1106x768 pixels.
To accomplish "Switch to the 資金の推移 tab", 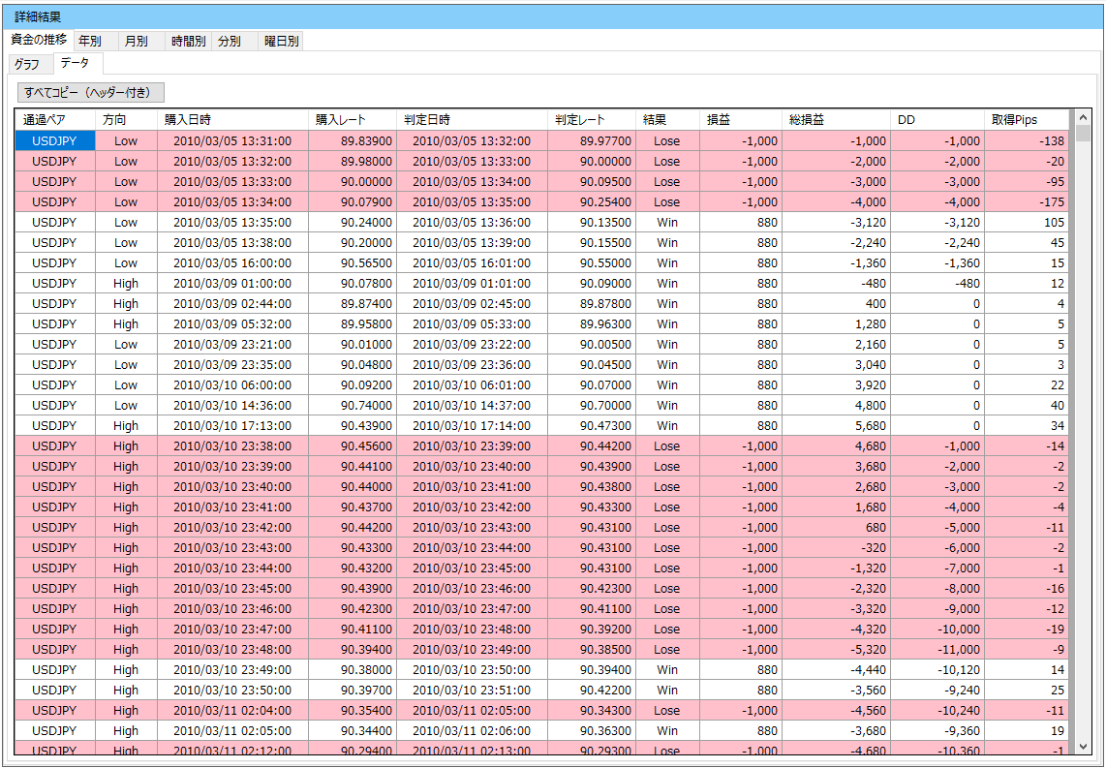I will (39, 40).
